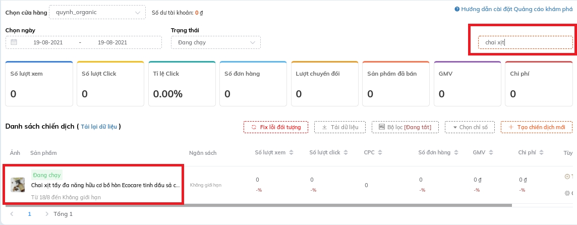Open Hướng dẫn cài đặt Quảng cáo link
This screenshot has width=577, height=225.
tap(513, 9)
